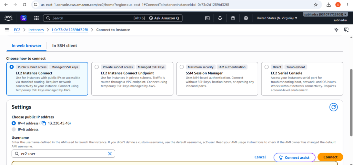
Task: Go to EC2 breadcrumb link
Action: pos(17,30)
